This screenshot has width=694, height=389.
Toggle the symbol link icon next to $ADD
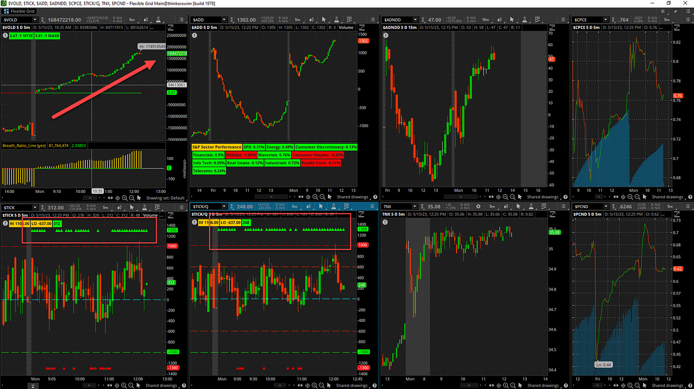tap(233, 20)
